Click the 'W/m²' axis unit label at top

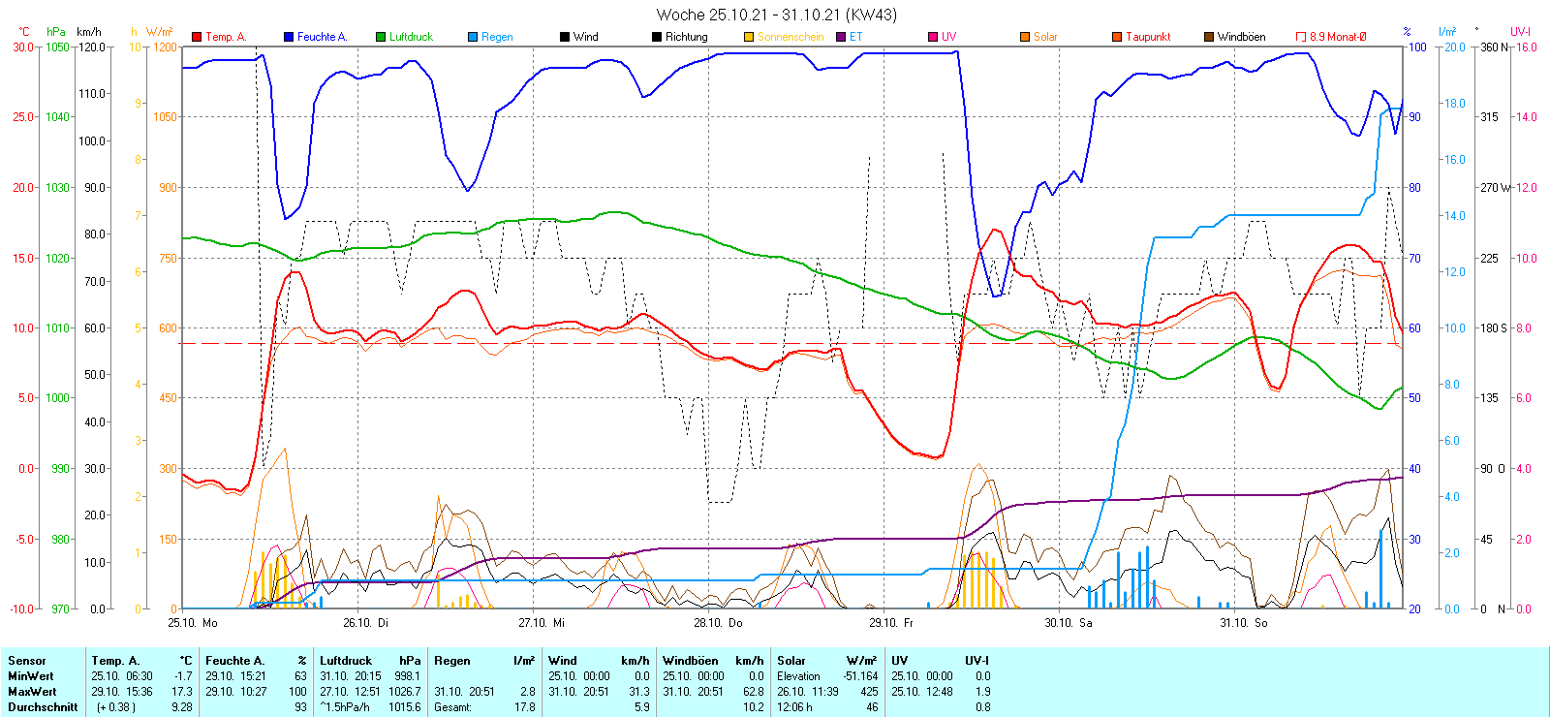[160, 32]
